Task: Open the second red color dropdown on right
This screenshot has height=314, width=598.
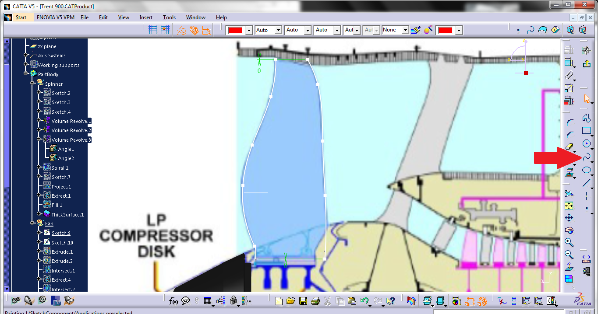Action: click(x=458, y=31)
